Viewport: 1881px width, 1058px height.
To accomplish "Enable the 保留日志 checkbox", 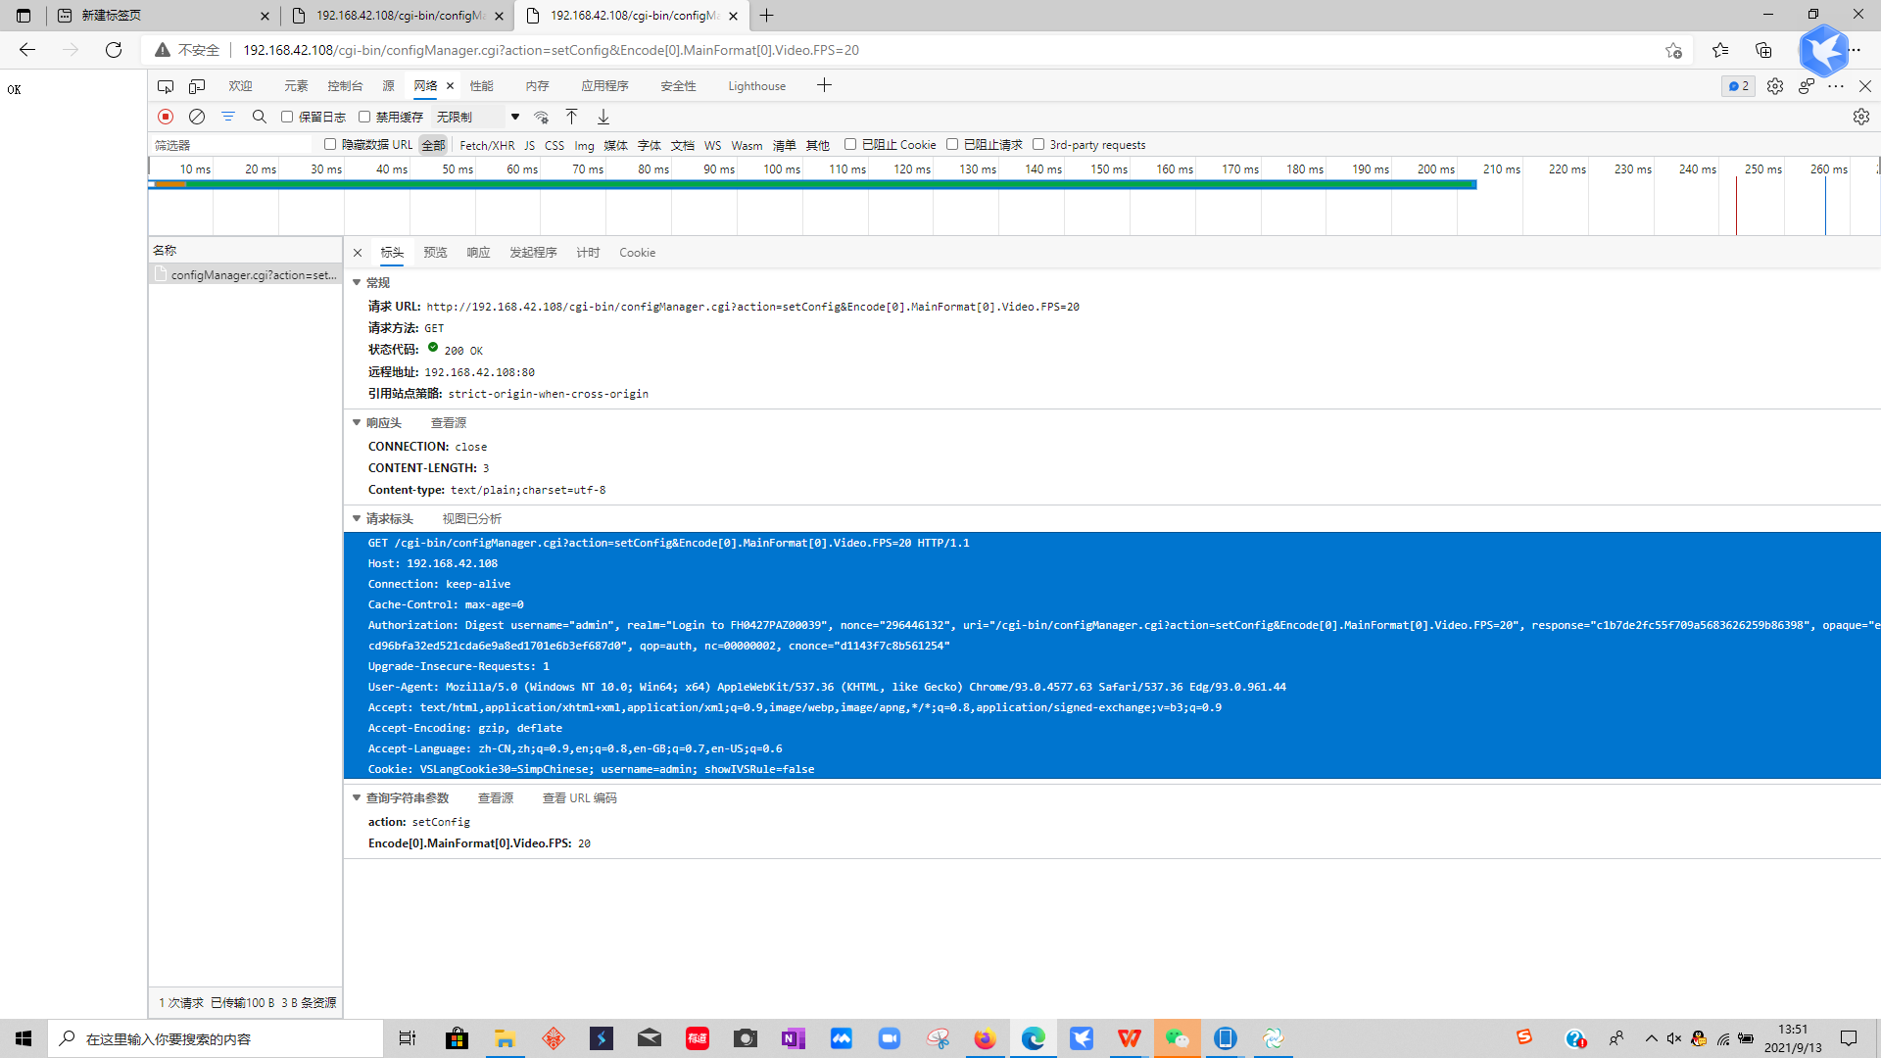I will (x=287, y=117).
